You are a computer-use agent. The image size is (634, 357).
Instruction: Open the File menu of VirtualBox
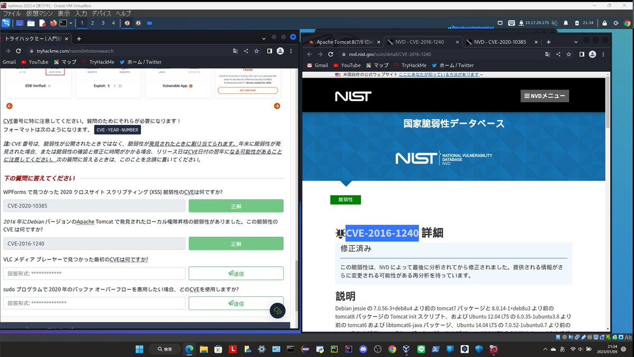(x=12, y=13)
